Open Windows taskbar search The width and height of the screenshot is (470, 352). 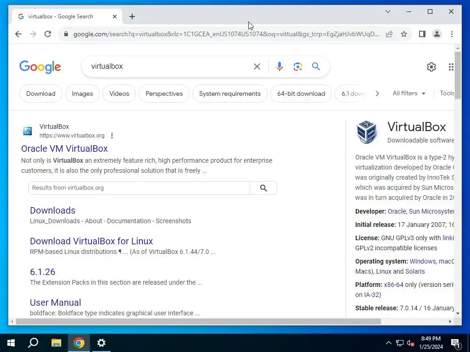33,343
